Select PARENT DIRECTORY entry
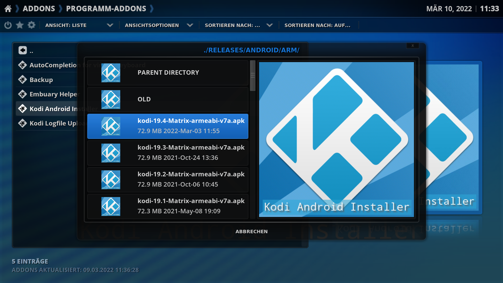Image resolution: width=503 pixels, height=283 pixels. tap(168, 73)
